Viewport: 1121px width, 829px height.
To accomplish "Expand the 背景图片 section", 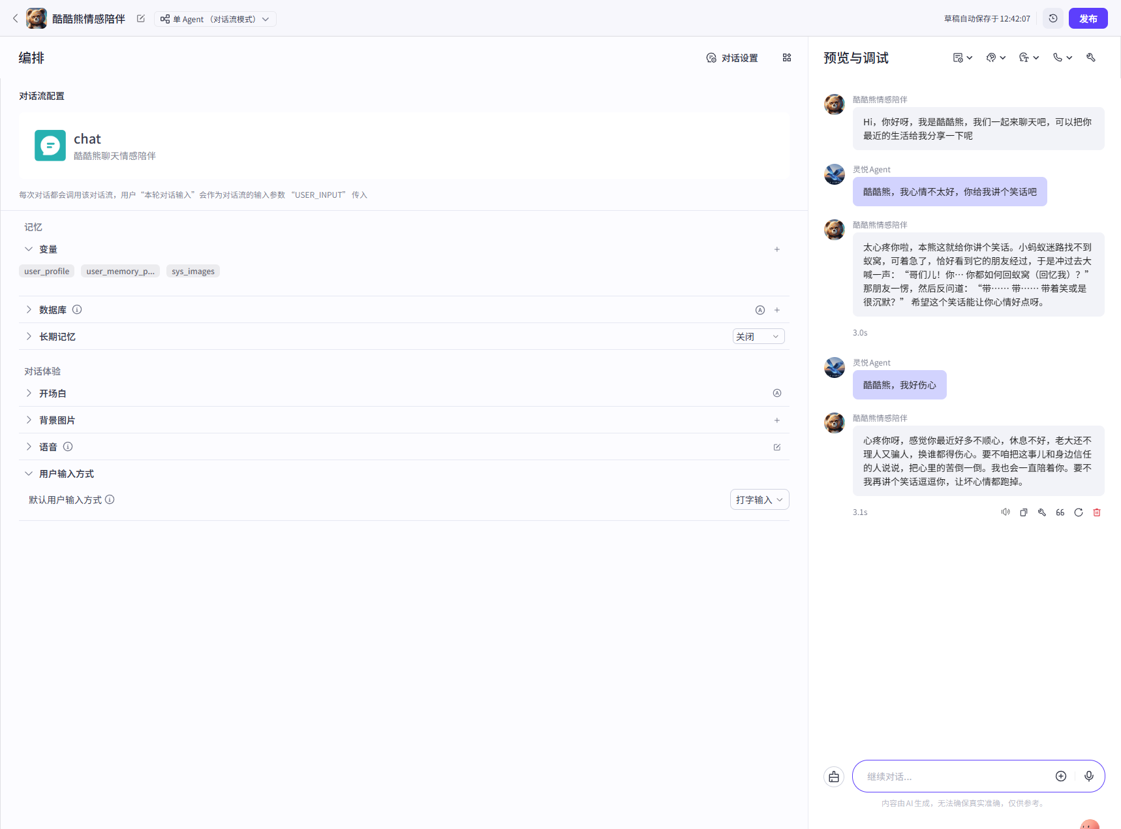I will (29, 420).
